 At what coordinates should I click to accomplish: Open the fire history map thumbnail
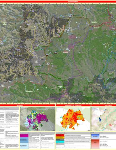tap(104, 119)
